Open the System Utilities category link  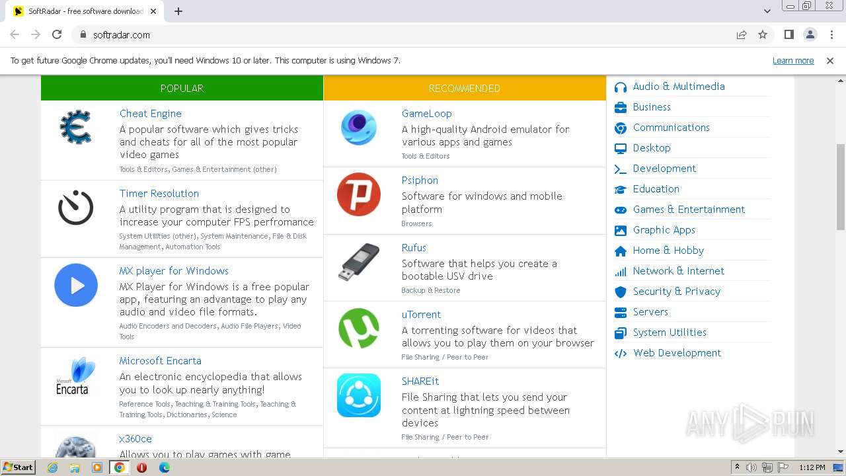coord(670,333)
